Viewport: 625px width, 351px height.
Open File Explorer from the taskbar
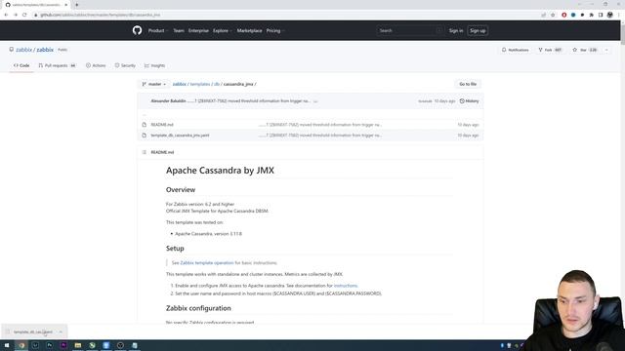[78, 345]
